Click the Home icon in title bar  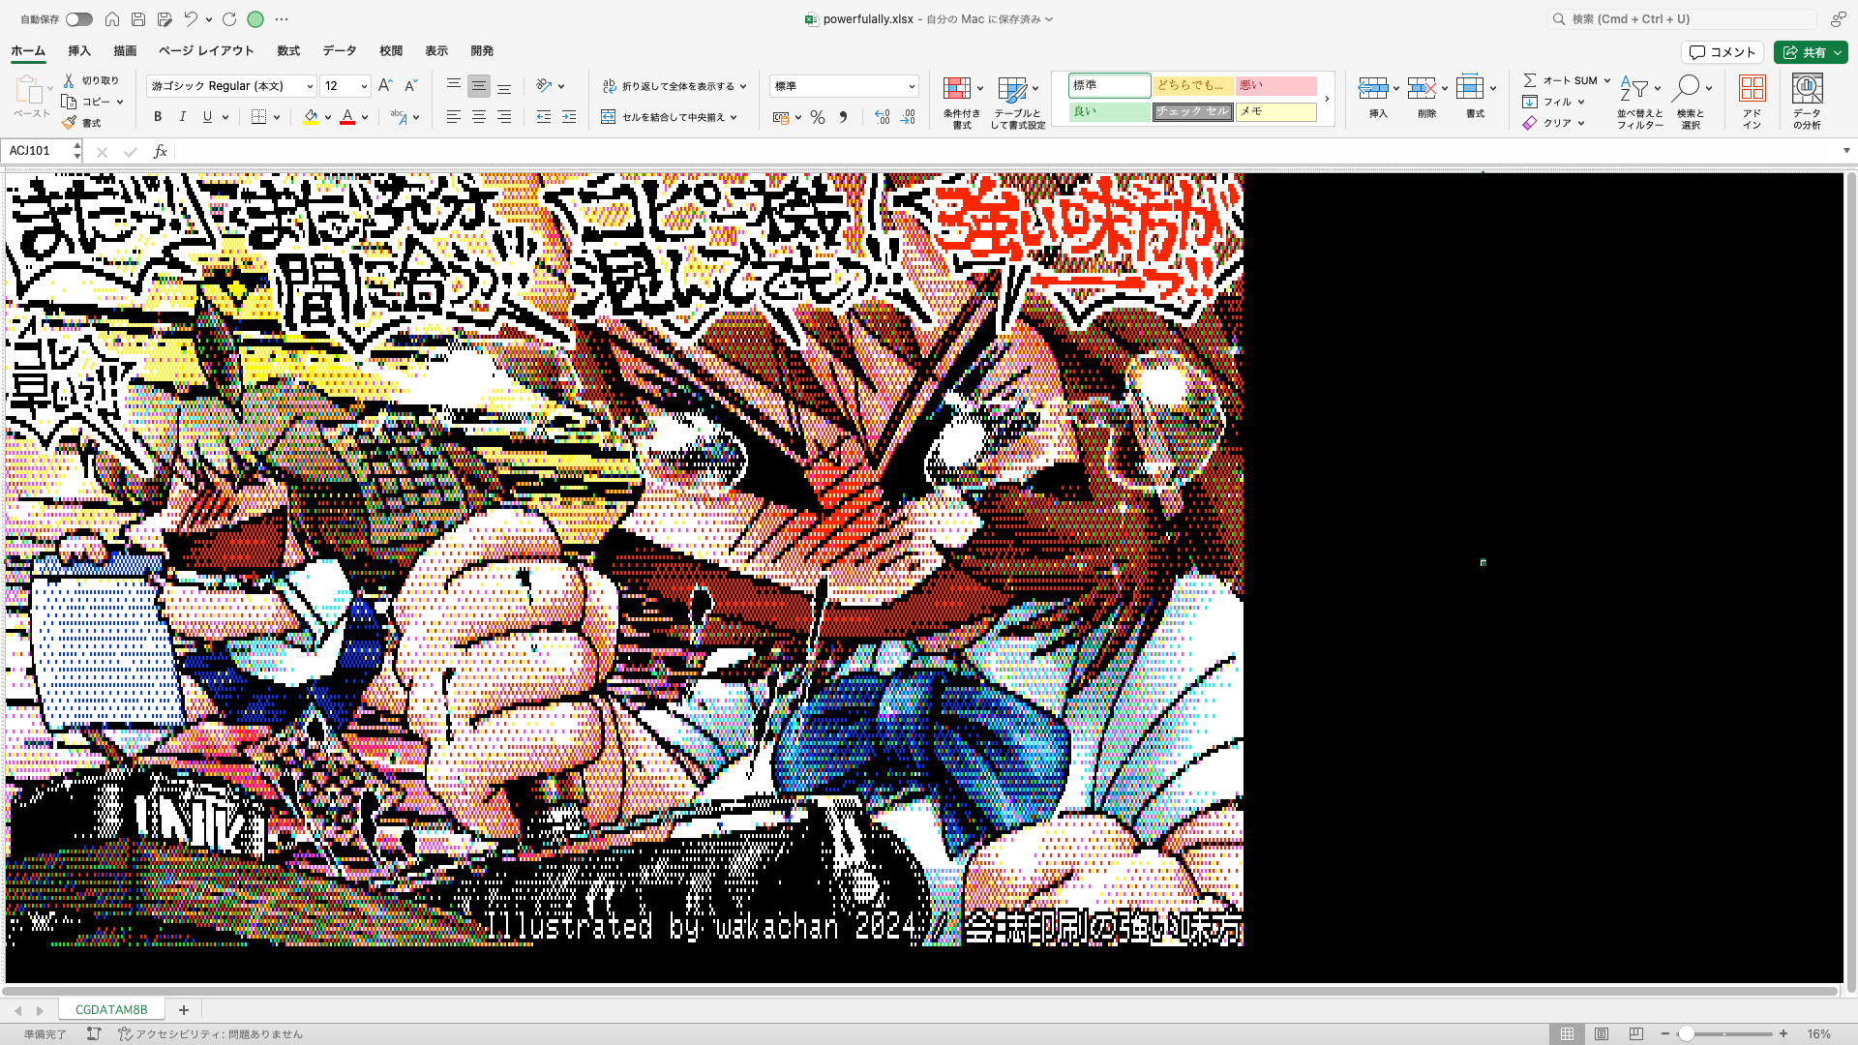point(112,19)
